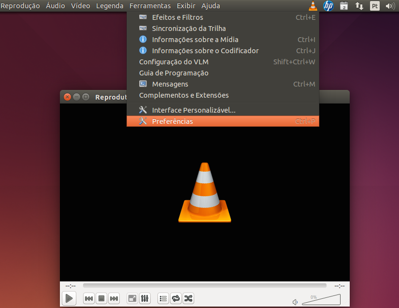
Task: Select Efeitos e Filtros menu entry
Action: tap(223, 17)
